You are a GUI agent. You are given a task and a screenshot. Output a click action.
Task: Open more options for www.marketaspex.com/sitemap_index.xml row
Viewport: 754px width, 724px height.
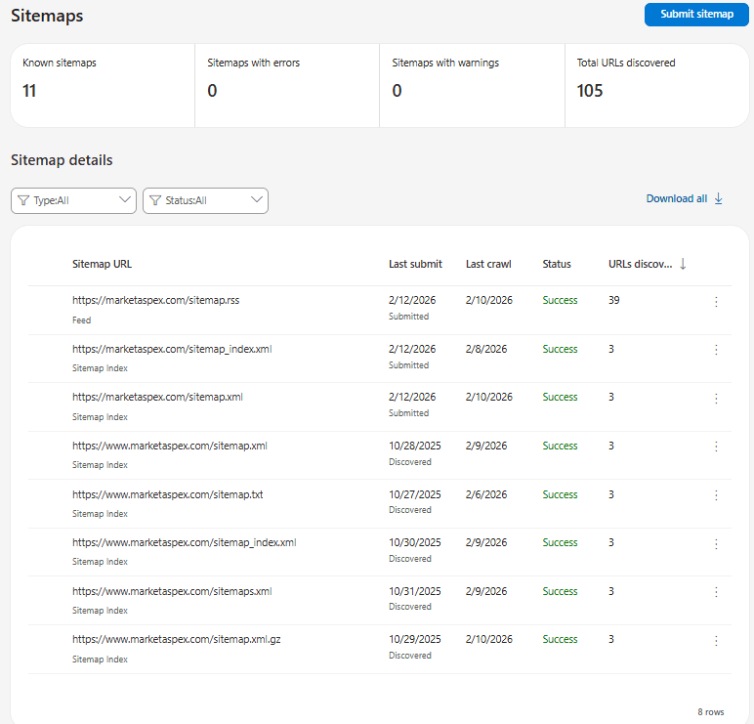[x=716, y=544]
